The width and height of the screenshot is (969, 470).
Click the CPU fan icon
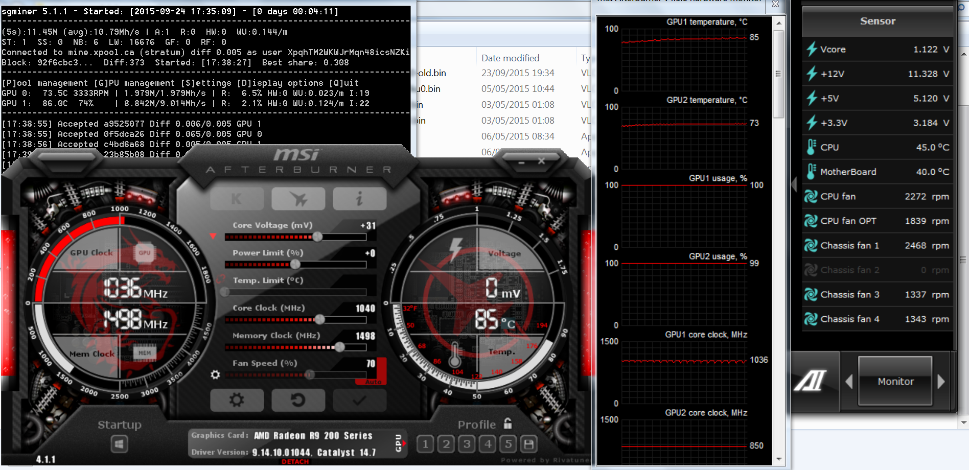tap(811, 196)
